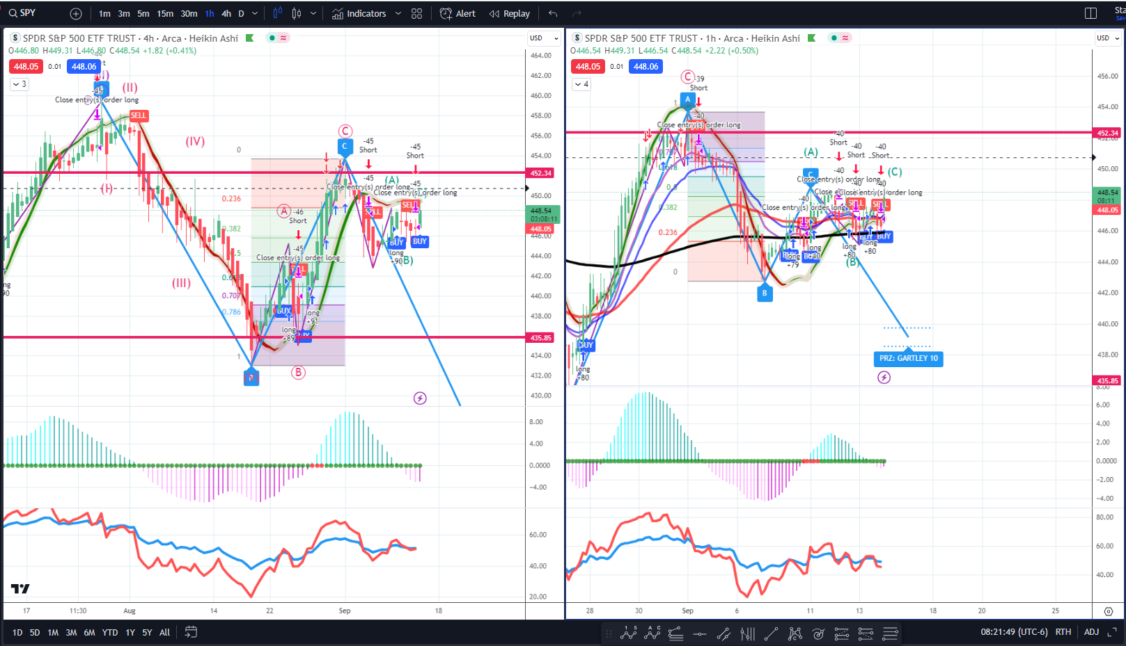This screenshot has height=646, width=1126.
Task: Select the YTD date range
Action: [x=110, y=633]
